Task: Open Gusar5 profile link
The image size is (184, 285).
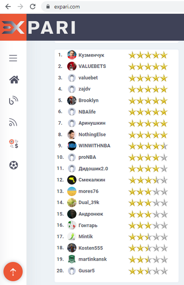Action: click(x=87, y=271)
